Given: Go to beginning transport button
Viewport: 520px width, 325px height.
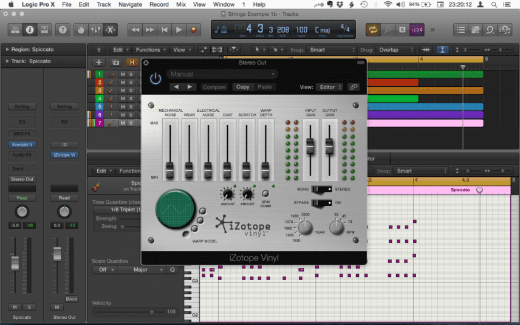Looking at the screenshot, I should tap(164, 30).
